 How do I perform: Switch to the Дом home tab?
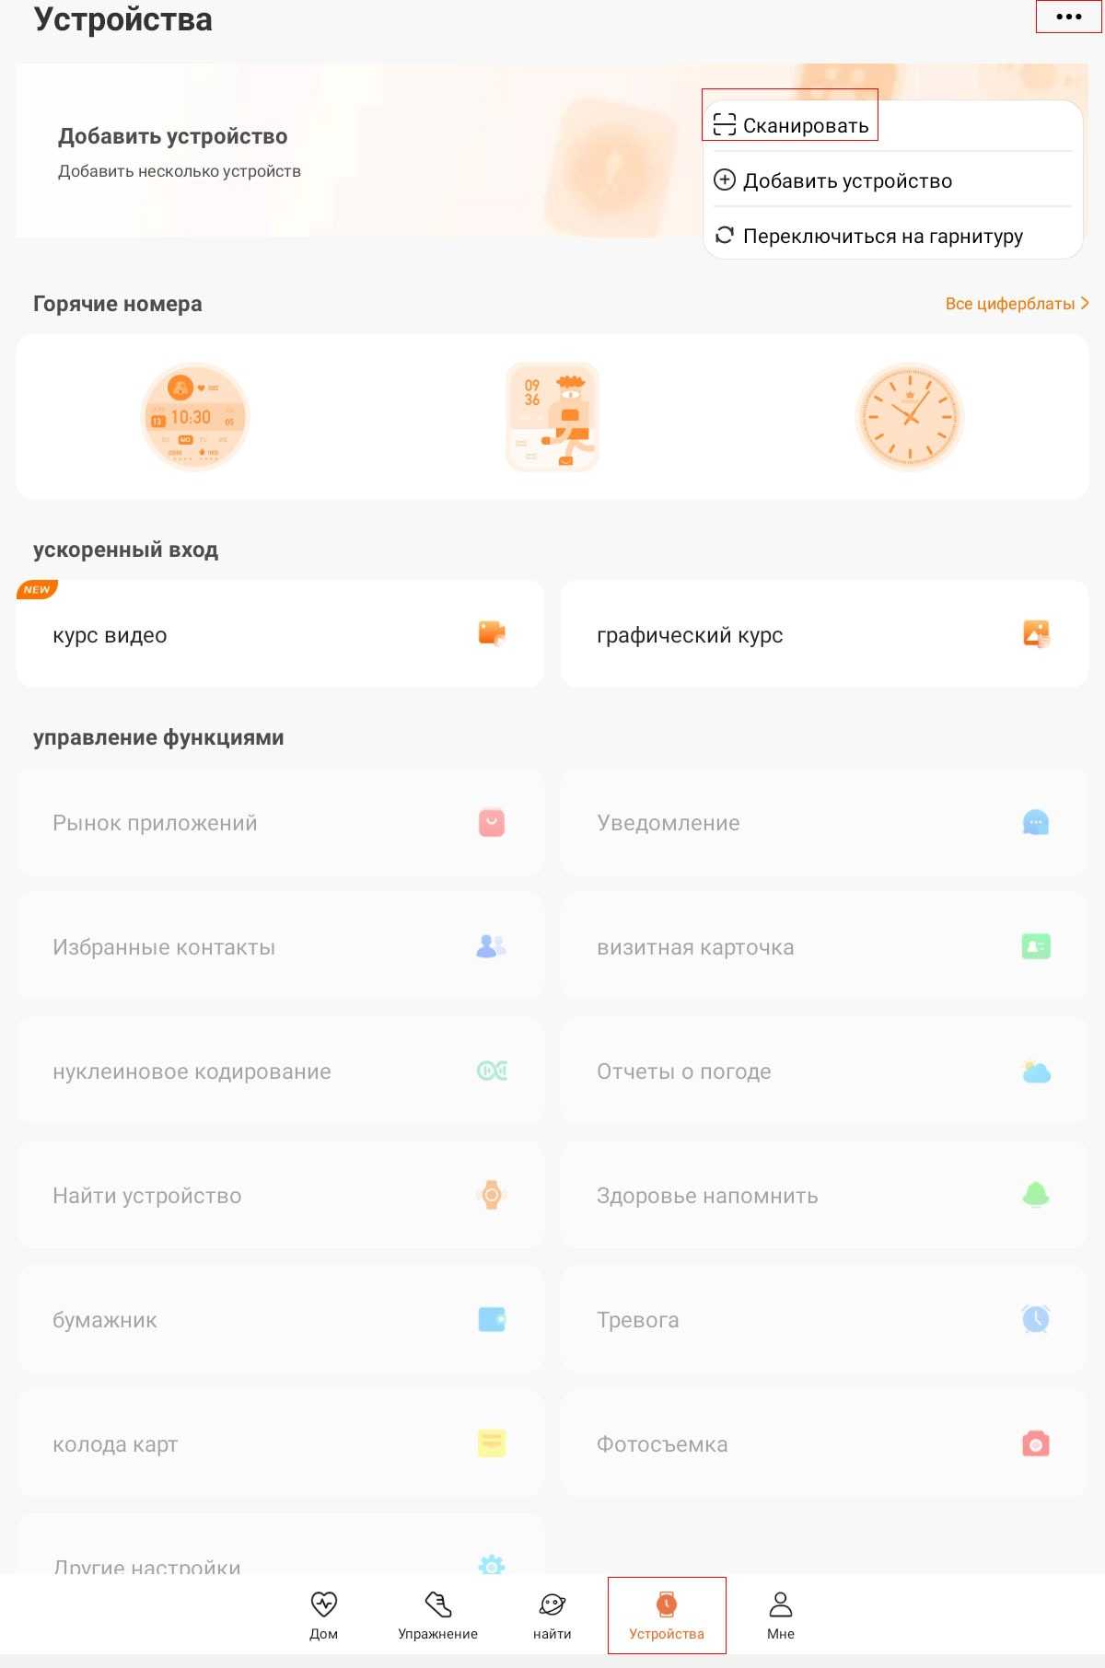pyautogui.click(x=323, y=1615)
